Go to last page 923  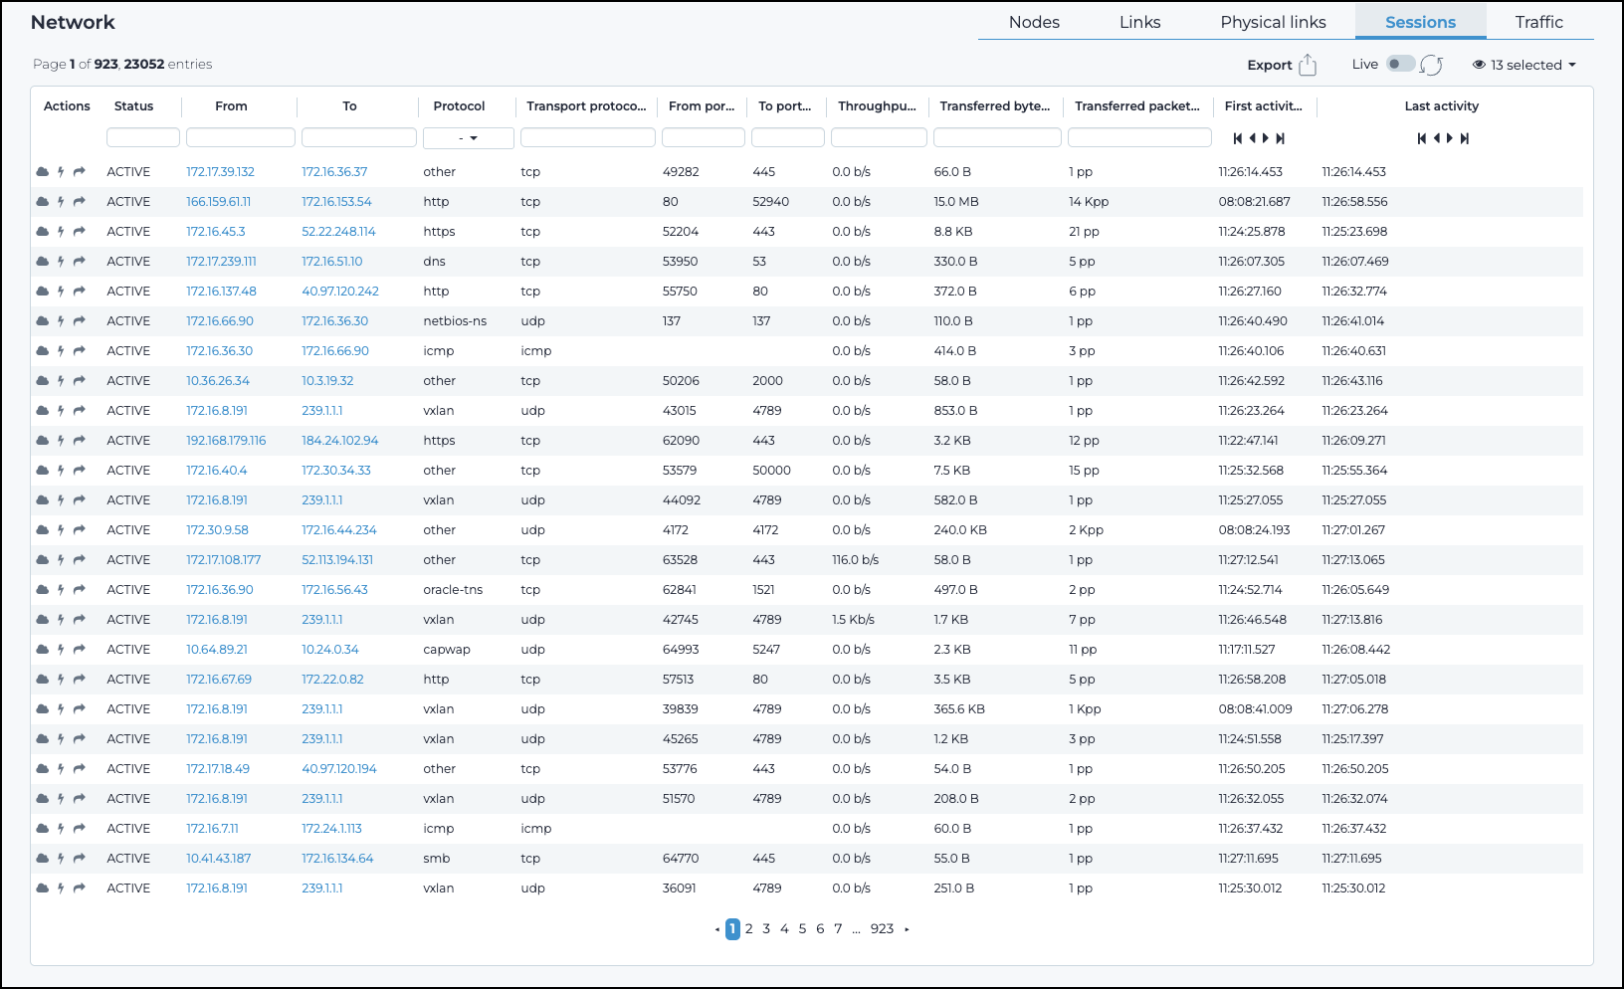click(x=882, y=929)
